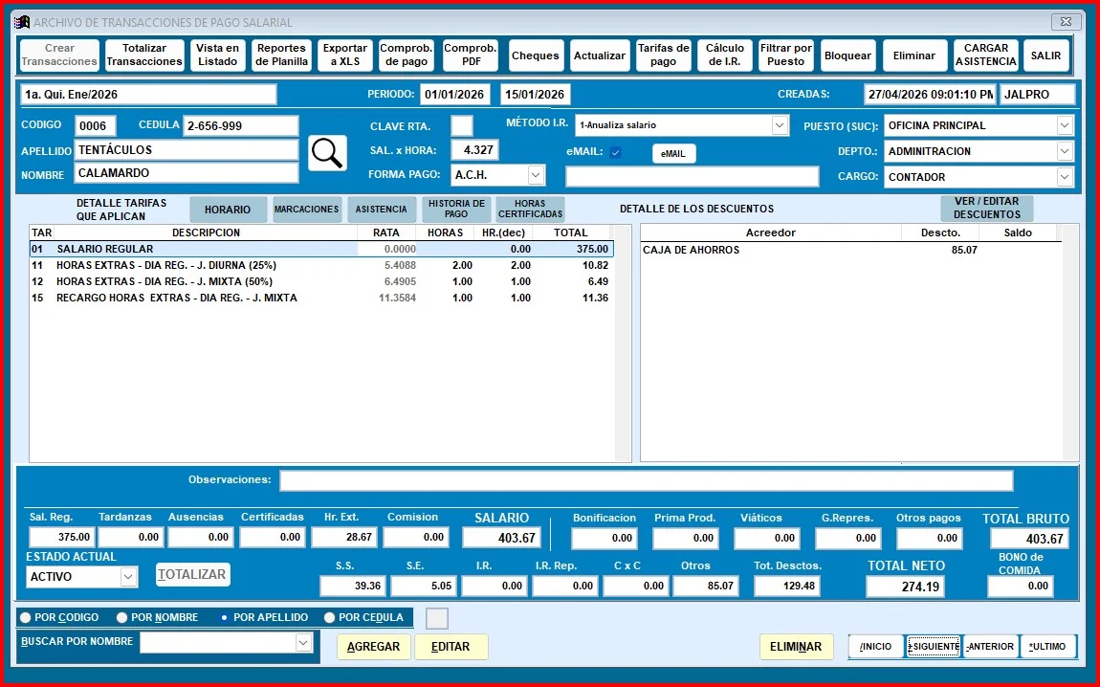
Task: Toggle the eMAIL checkbox
Action: [x=615, y=152]
